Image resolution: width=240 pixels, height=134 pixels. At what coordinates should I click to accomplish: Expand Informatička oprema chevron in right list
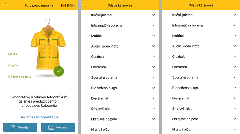click(x=235, y=25)
